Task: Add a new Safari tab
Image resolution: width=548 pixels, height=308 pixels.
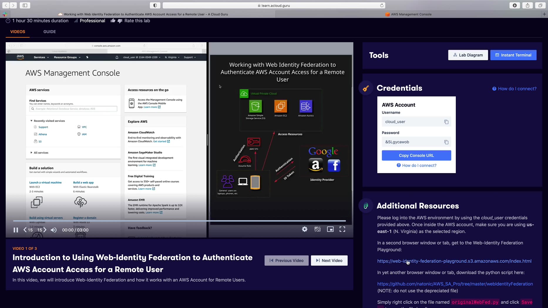Action: [x=544, y=14]
